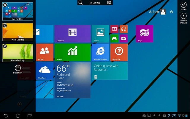The image size is (190, 119).
Task: Launch the Maps tile
Action: (145, 34)
